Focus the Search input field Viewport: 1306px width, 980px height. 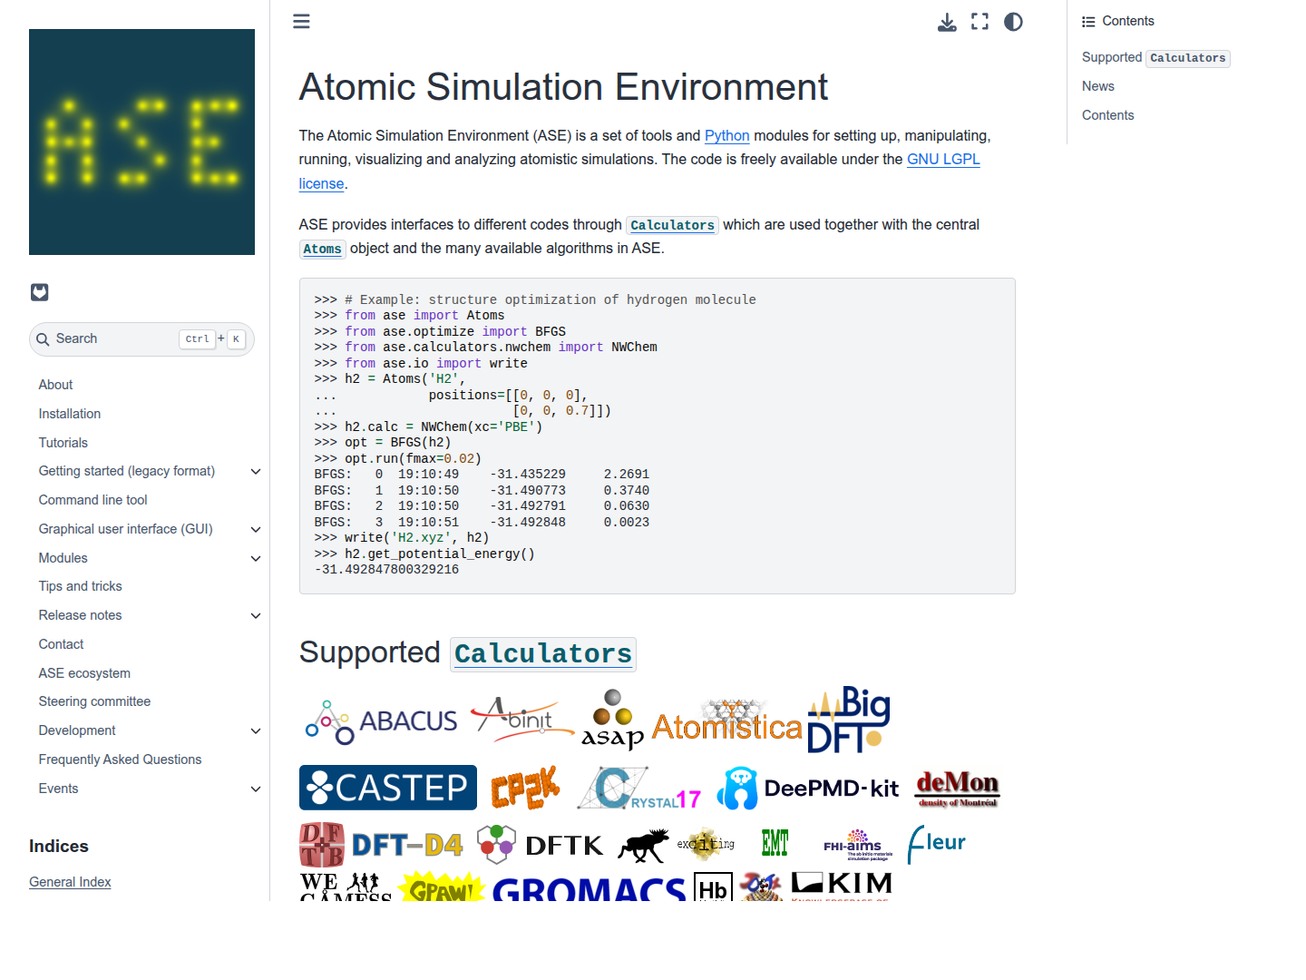tap(141, 339)
